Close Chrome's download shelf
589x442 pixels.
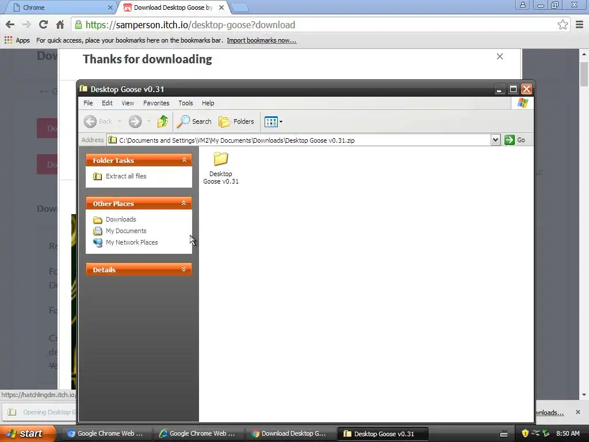(578, 412)
